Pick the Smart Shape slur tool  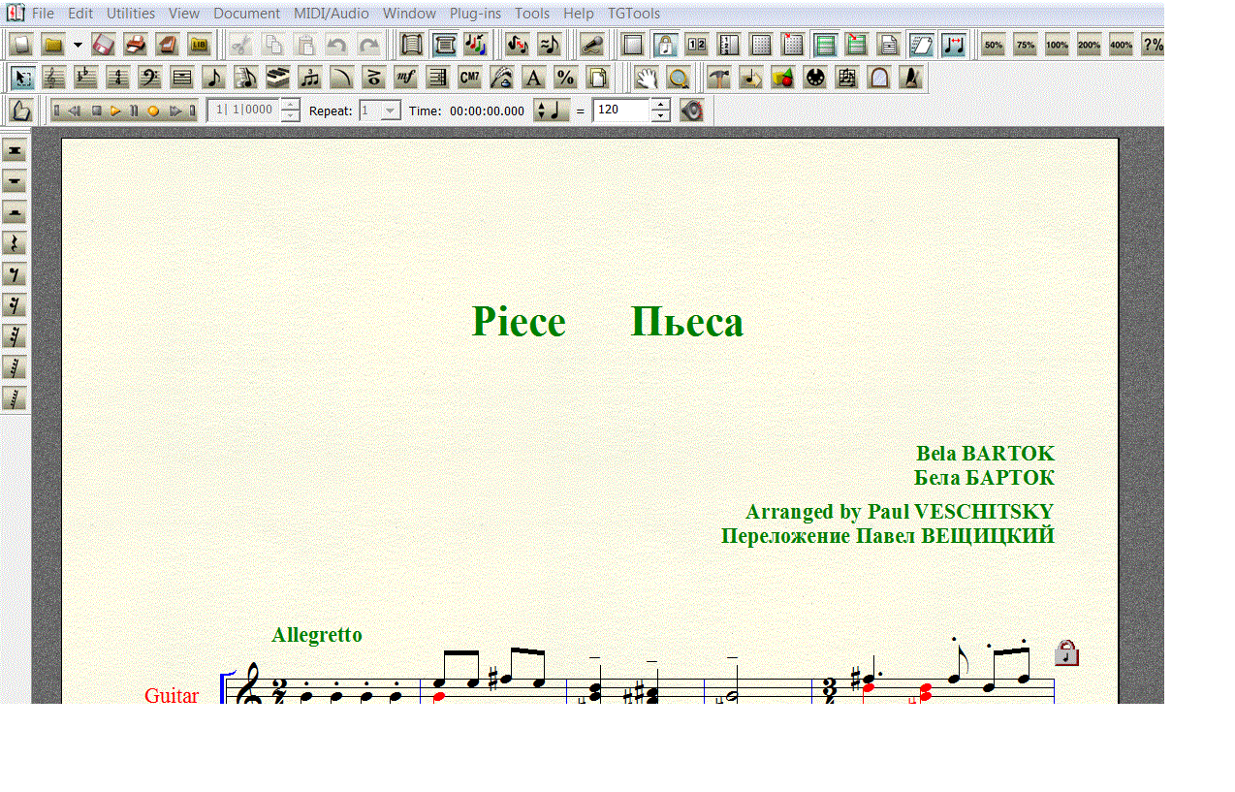(342, 79)
